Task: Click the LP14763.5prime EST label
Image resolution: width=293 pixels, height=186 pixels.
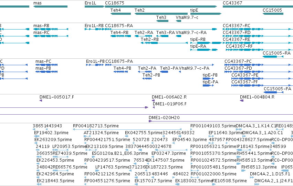Action: pos(112,167)
